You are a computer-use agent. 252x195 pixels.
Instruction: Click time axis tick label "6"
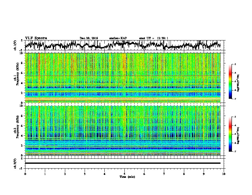click(x=144, y=174)
